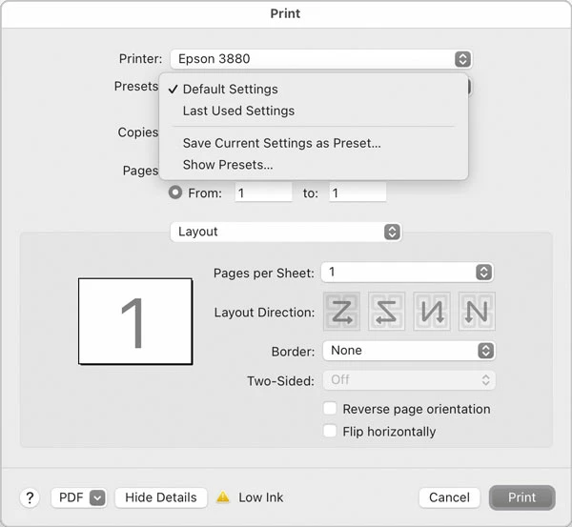Click the Low Ink warning triangle

[x=223, y=497]
